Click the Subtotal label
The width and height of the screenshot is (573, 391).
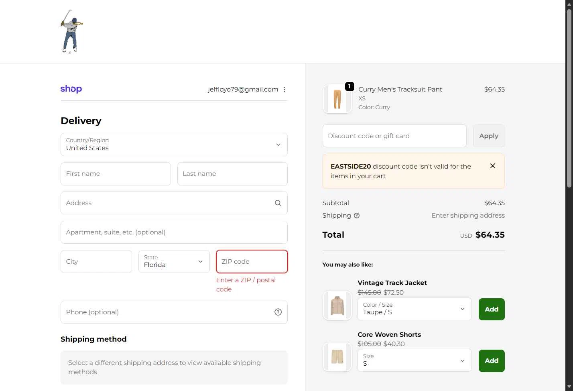(335, 203)
